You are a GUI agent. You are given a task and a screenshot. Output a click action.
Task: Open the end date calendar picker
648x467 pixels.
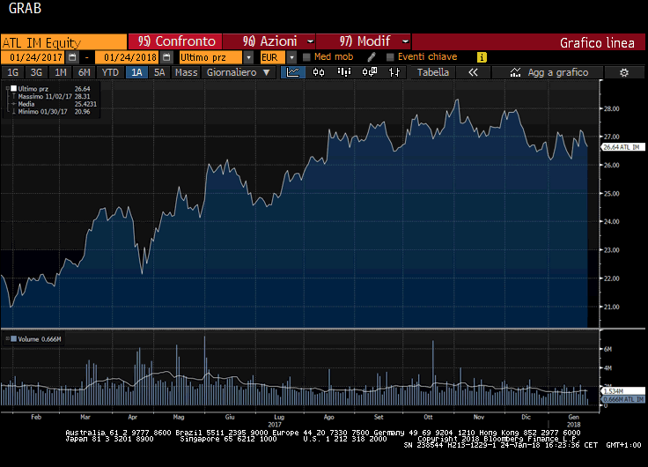166,57
